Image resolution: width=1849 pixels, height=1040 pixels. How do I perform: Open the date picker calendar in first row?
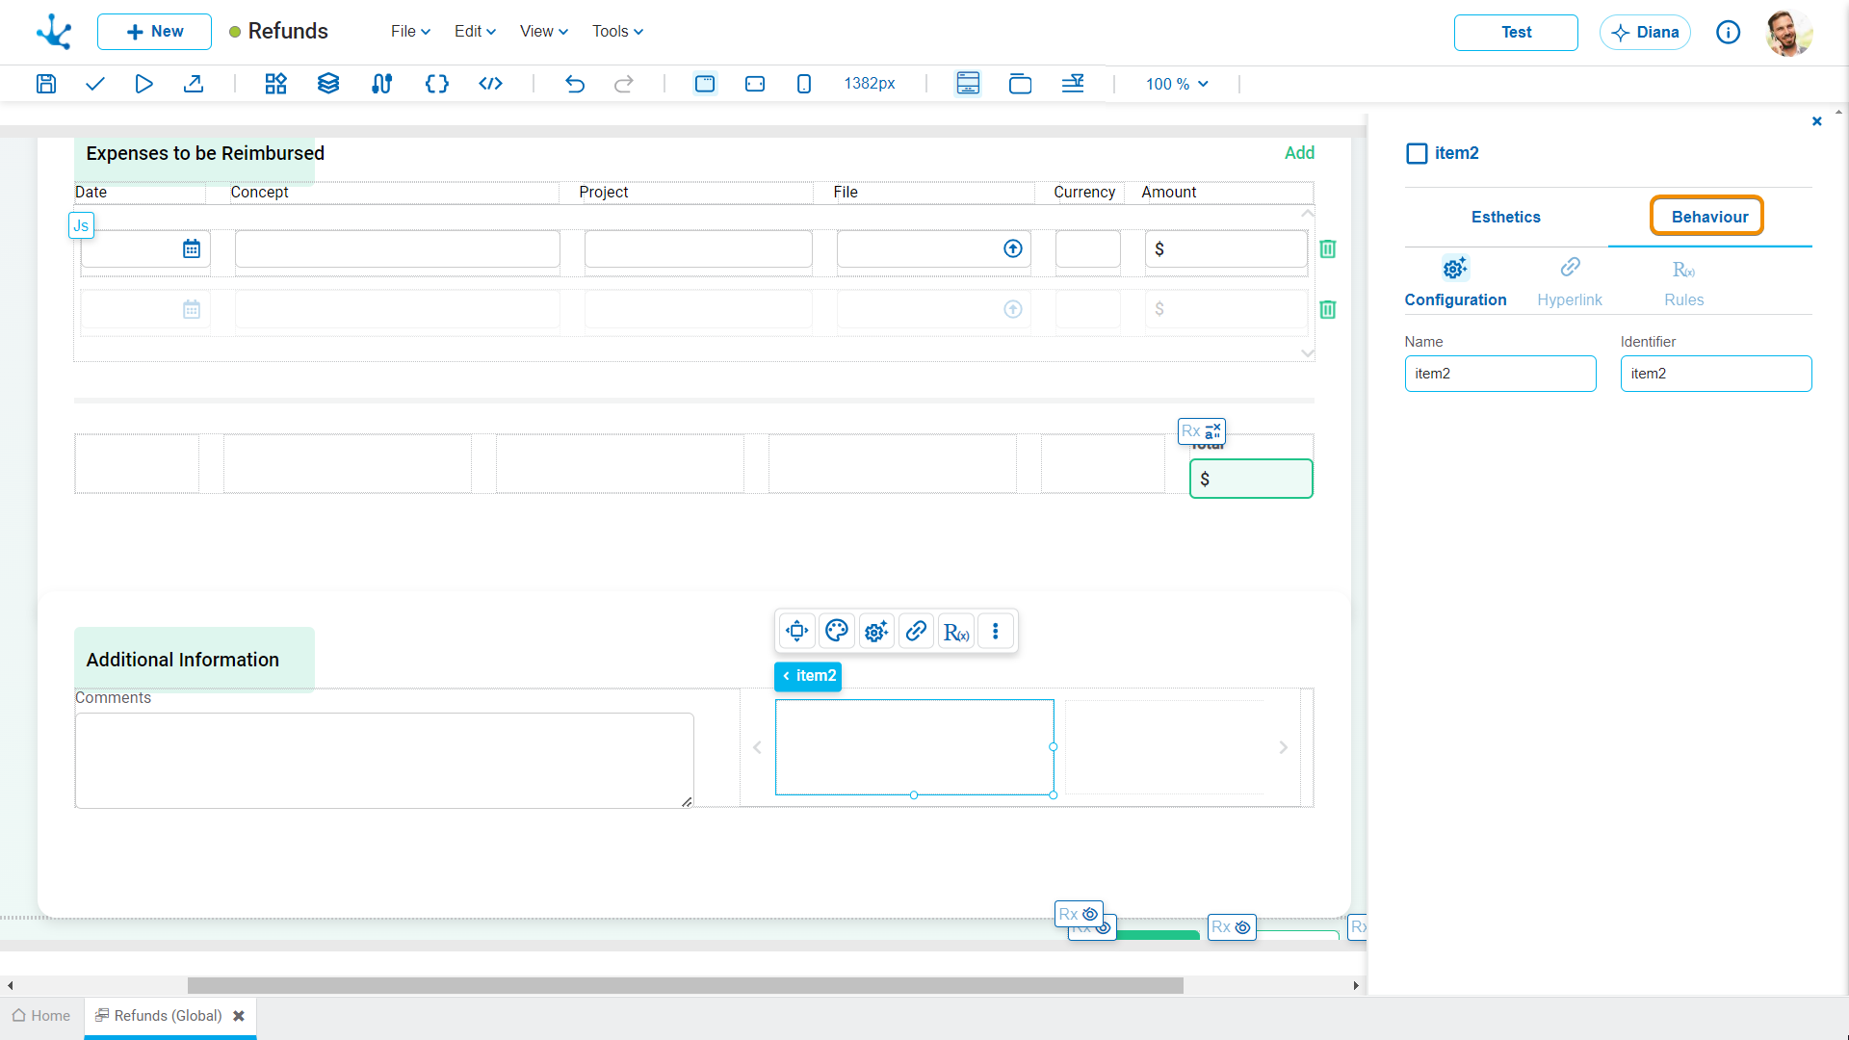(x=192, y=248)
